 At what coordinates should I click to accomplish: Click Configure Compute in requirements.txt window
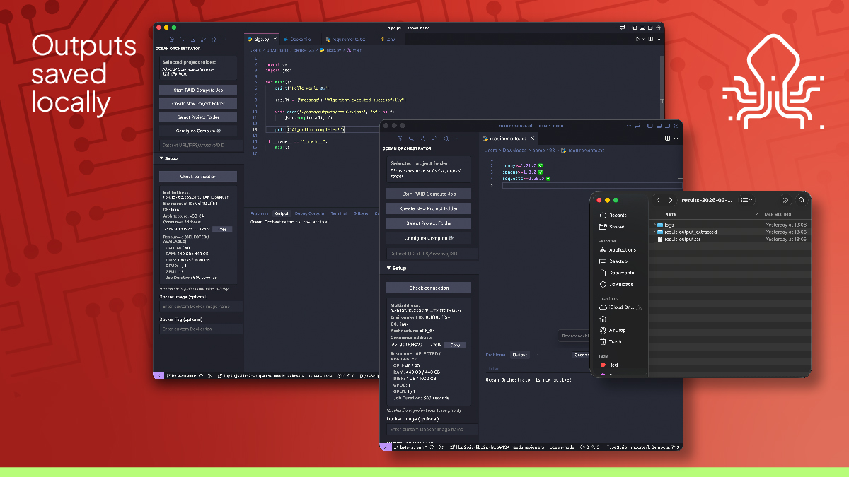429,238
